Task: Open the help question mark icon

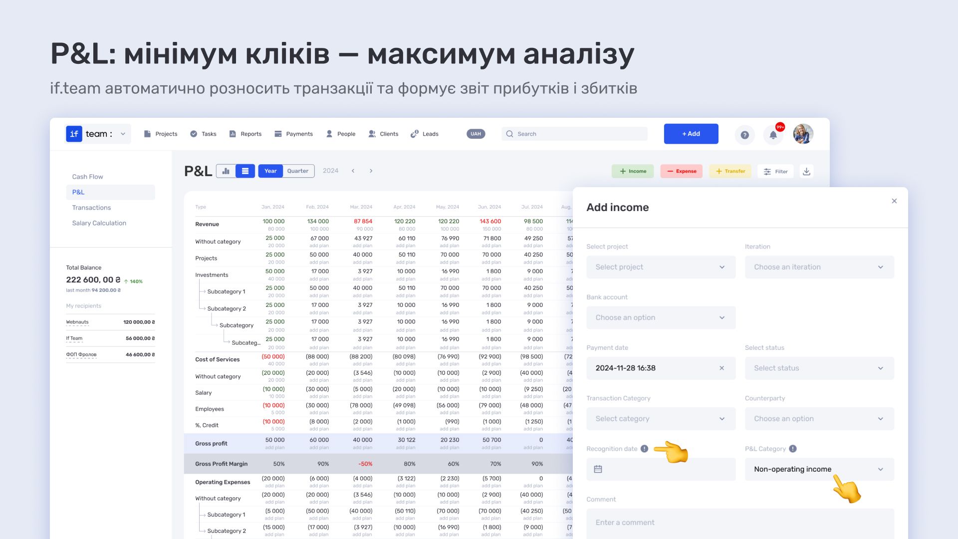Action: [x=744, y=135]
